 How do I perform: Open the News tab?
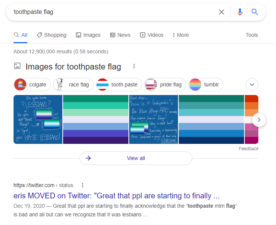(120, 35)
